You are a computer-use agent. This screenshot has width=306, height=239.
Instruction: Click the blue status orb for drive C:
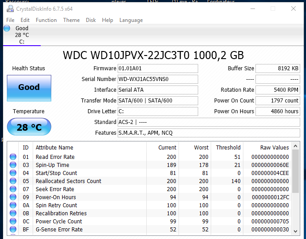click(7, 28)
